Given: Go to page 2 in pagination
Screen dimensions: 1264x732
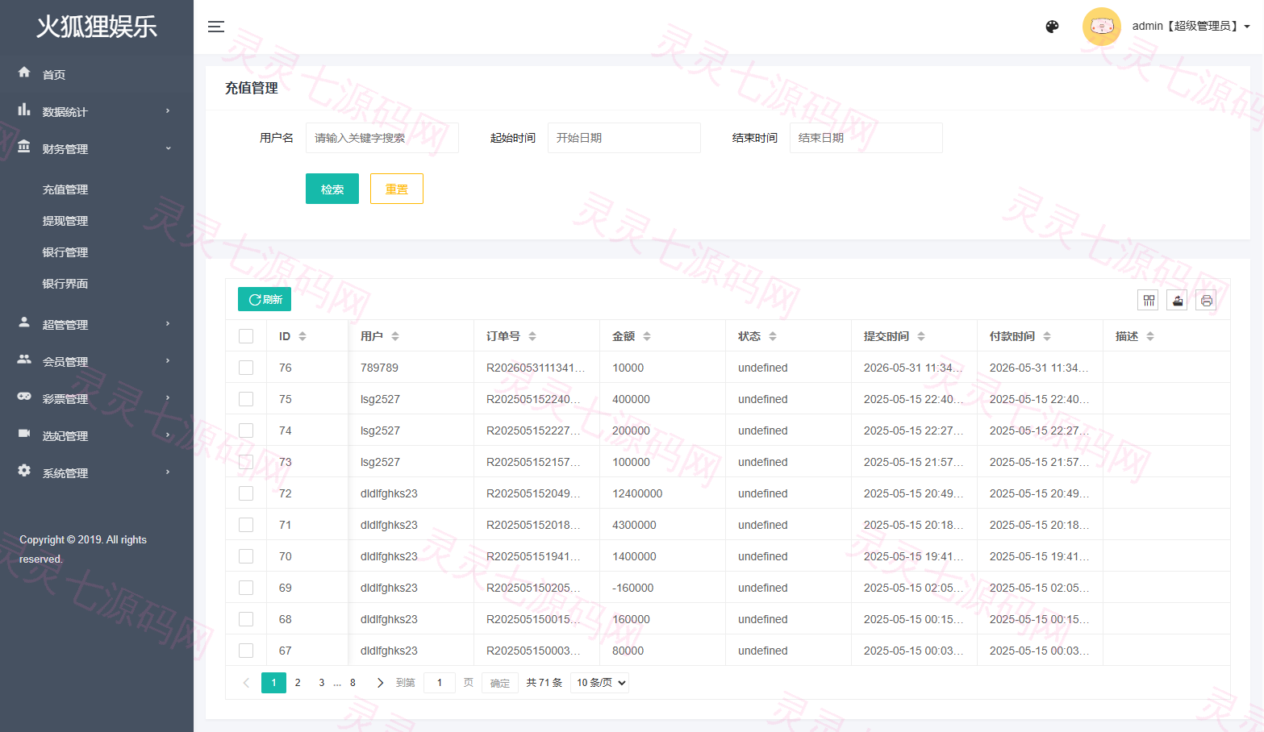Looking at the screenshot, I should [298, 683].
